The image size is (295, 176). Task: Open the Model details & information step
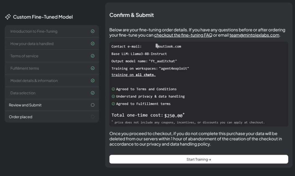34,81
